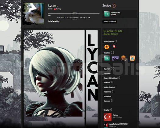Click the Turkey flag icon beside the location
Screen dimensions: 160x128
point(55,9)
